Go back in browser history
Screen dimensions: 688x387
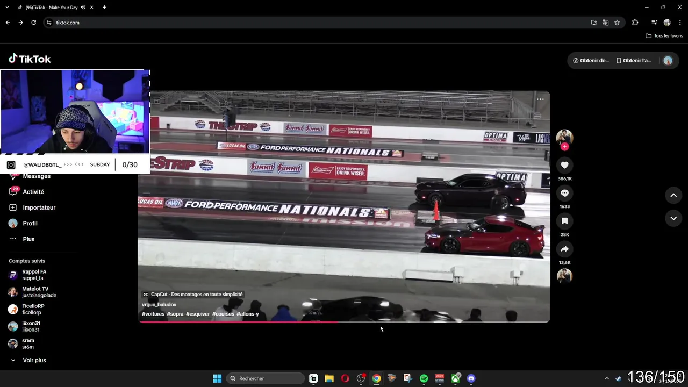point(8,23)
